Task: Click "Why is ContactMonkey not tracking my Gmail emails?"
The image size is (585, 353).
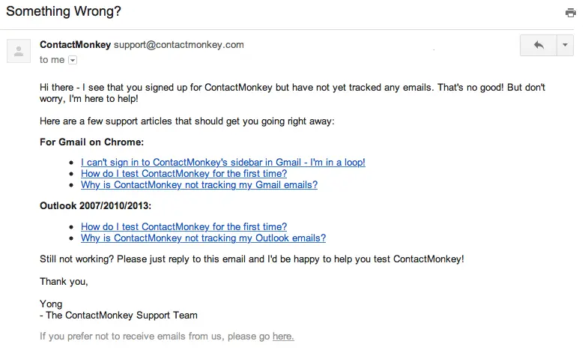Action: (198, 184)
